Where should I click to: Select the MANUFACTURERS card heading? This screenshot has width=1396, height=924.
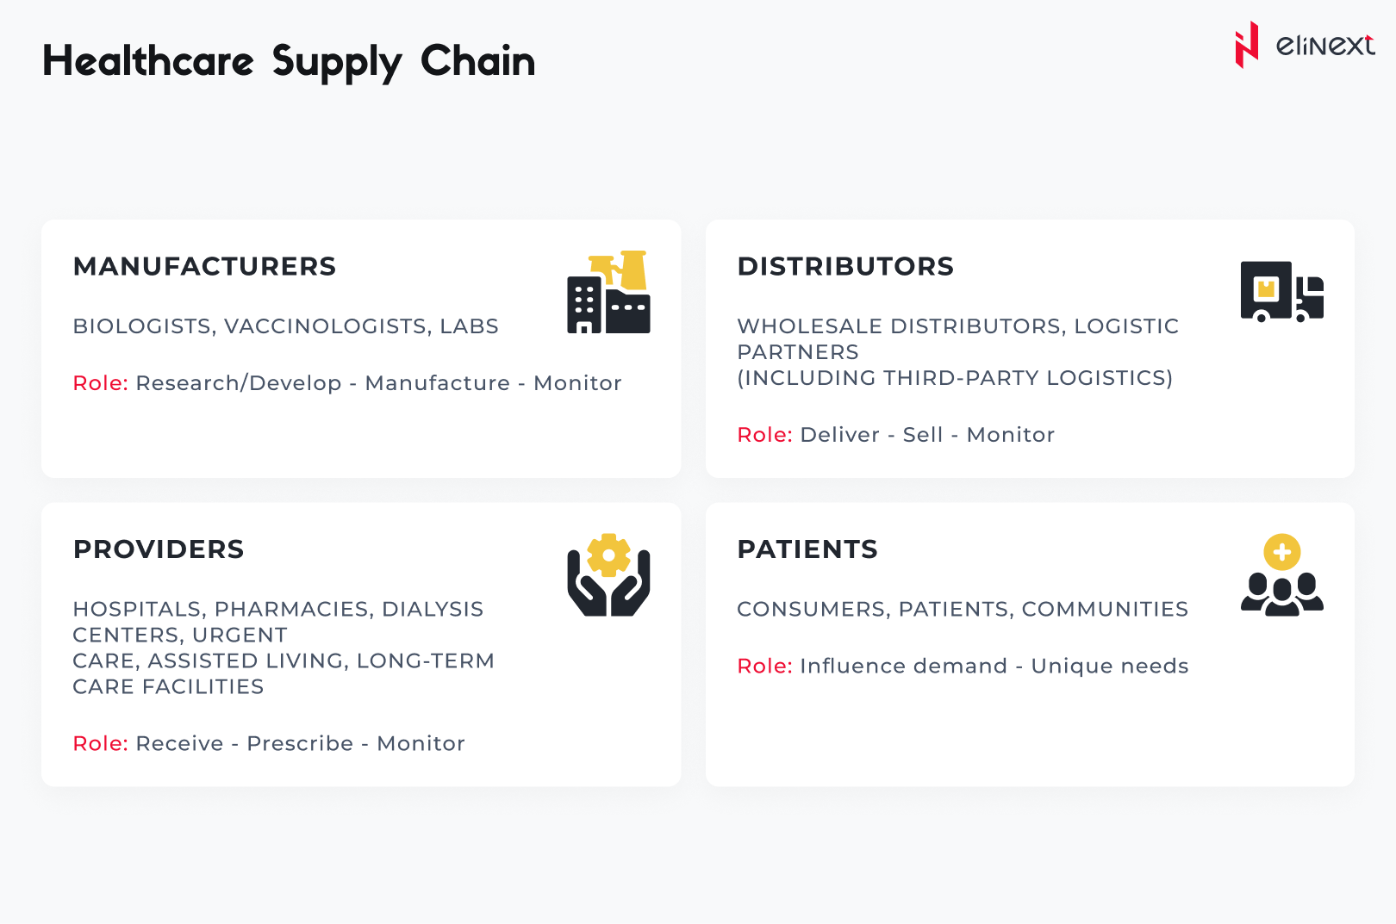pyautogui.click(x=204, y=266)
